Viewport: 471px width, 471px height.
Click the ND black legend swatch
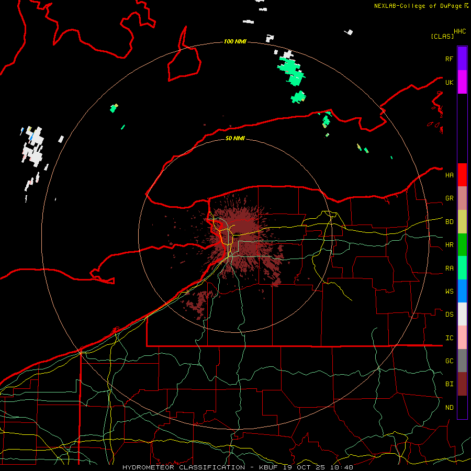click(462, 407)
